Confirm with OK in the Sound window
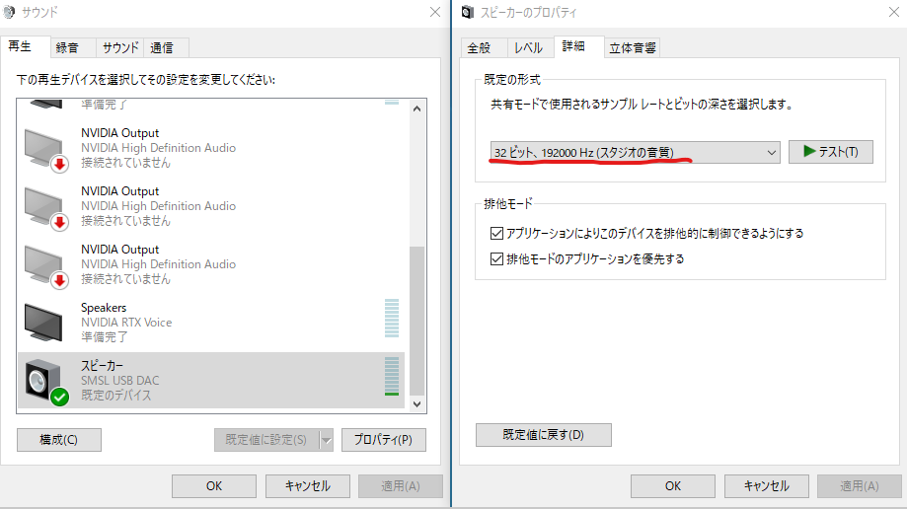This screenshot has height=509, width=907. (x=214, y=486)
